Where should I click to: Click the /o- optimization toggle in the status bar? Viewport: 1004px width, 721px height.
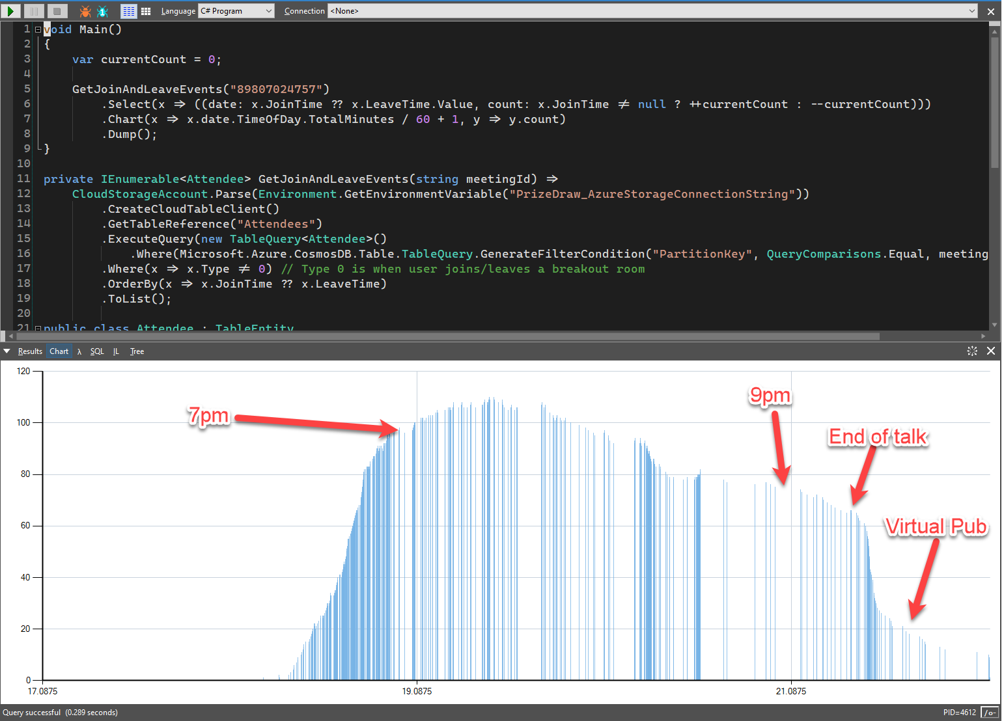(x=989, y=713)
